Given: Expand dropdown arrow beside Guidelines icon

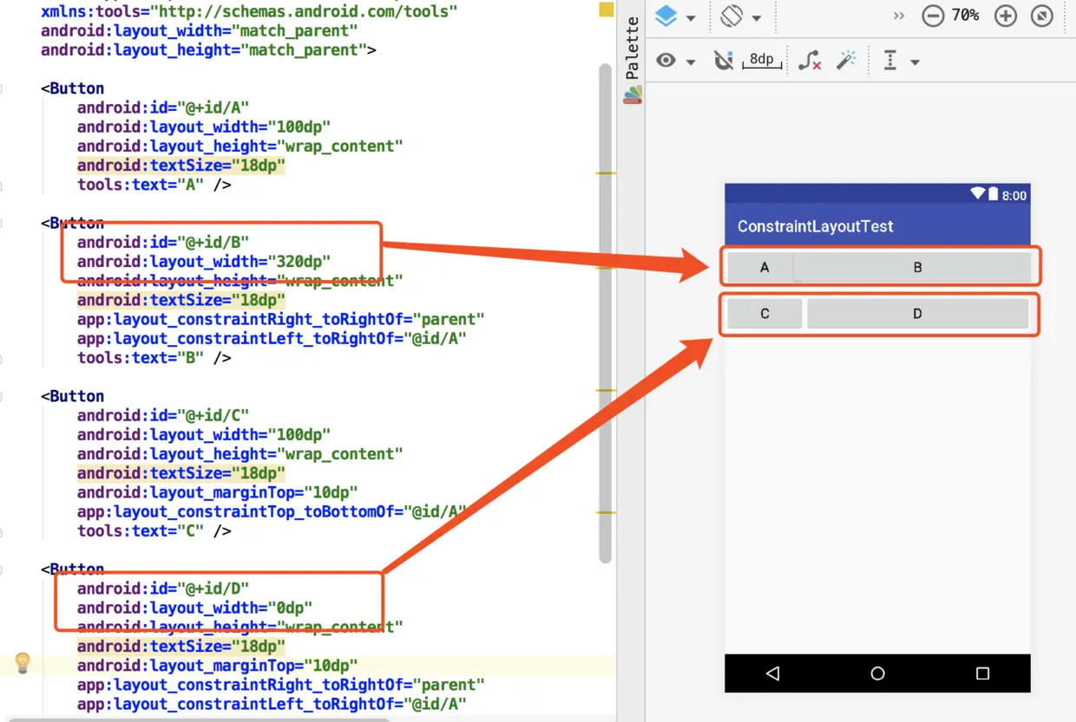Looking at the screenshot, I should tap(915, 62).
